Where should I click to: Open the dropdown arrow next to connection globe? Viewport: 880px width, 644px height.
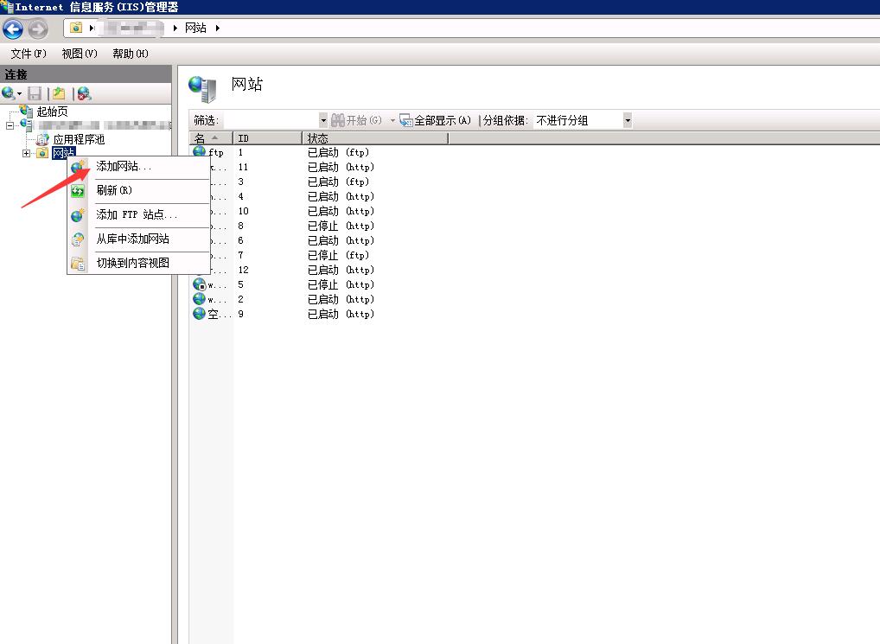pyautogui.click(x=20, y=93)
